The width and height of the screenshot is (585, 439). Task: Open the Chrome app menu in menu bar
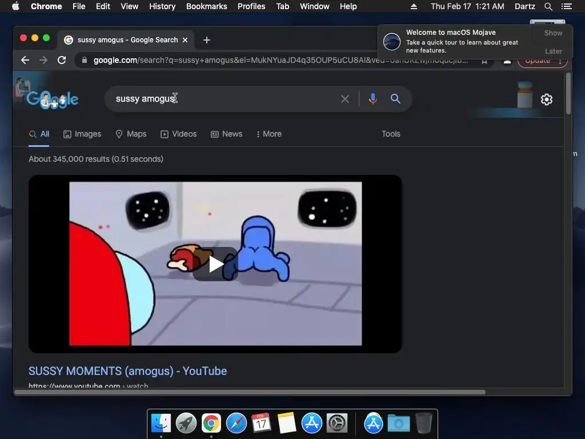tap(46, 6)
